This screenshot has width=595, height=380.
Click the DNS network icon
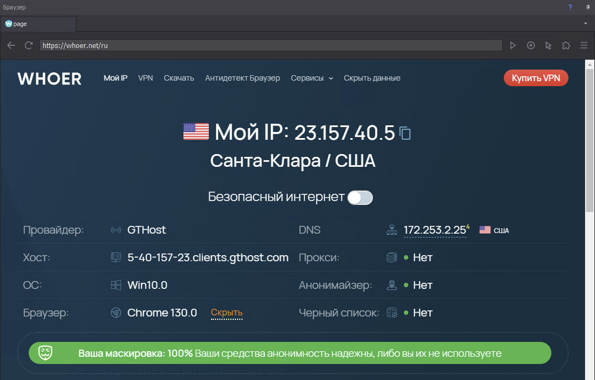[392, 230]
